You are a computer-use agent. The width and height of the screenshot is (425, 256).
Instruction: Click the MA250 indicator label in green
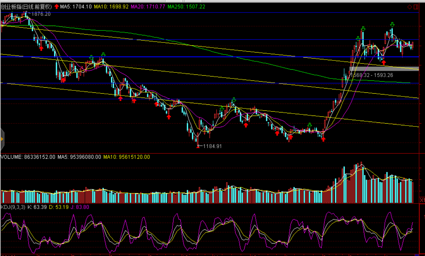click(x=186, y=7)
